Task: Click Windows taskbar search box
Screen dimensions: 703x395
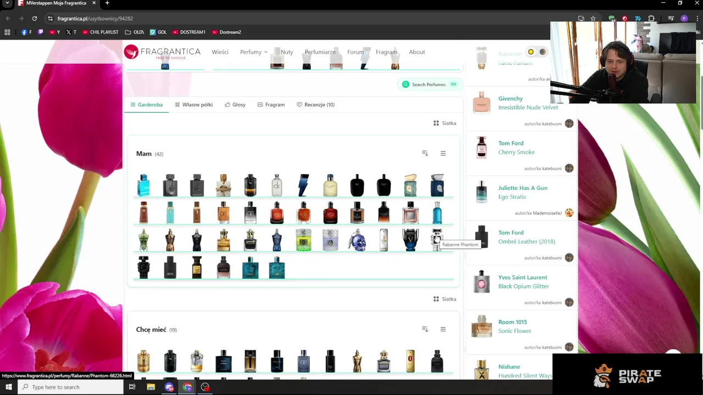Action: click(70, 387)
